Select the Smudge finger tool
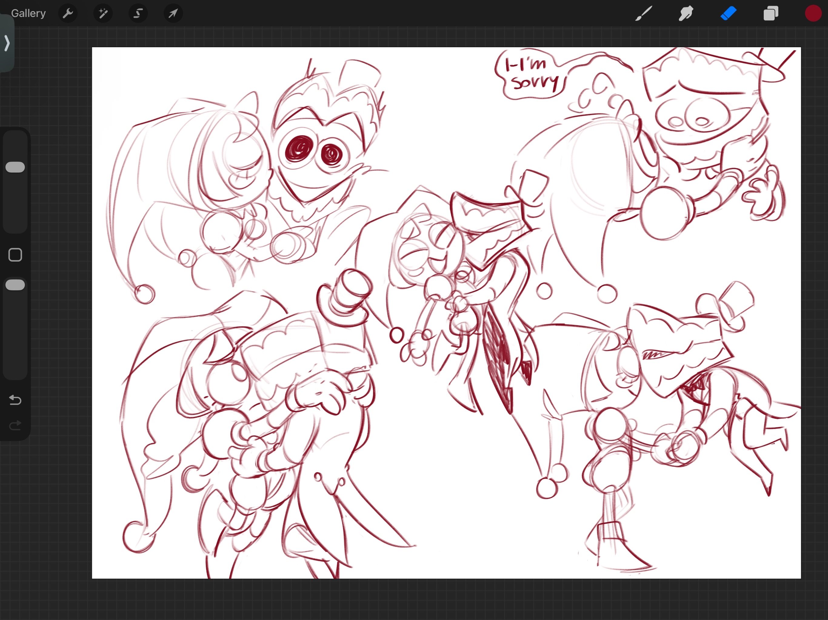 click(686, 14)
